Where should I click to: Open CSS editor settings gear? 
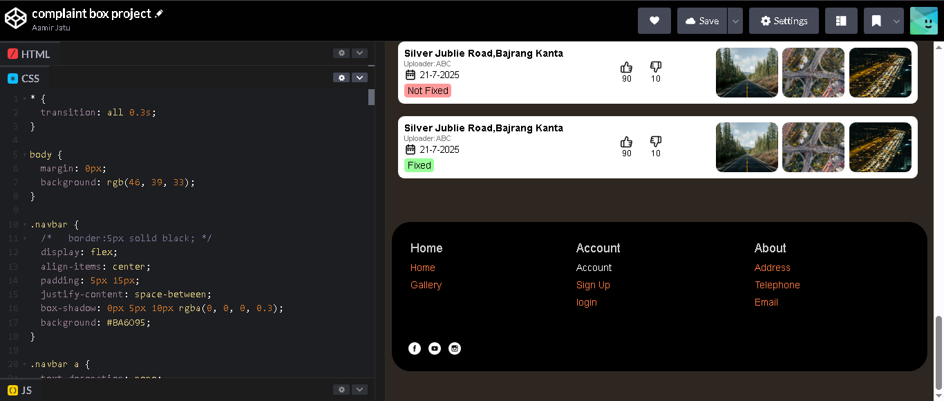(x=341, y=77)
